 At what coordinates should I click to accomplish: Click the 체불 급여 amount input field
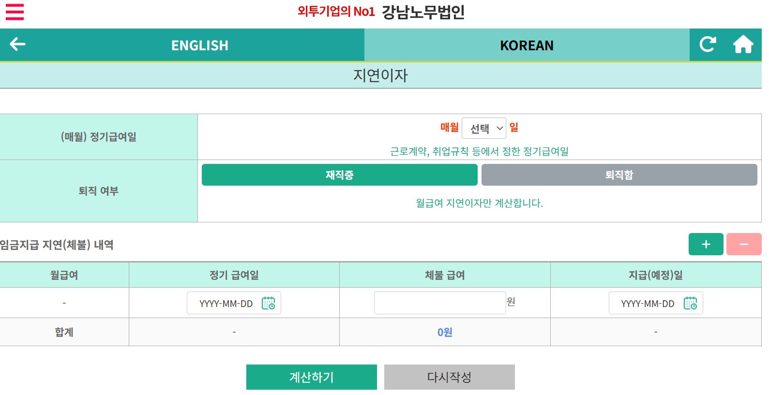tap(439, 303)
